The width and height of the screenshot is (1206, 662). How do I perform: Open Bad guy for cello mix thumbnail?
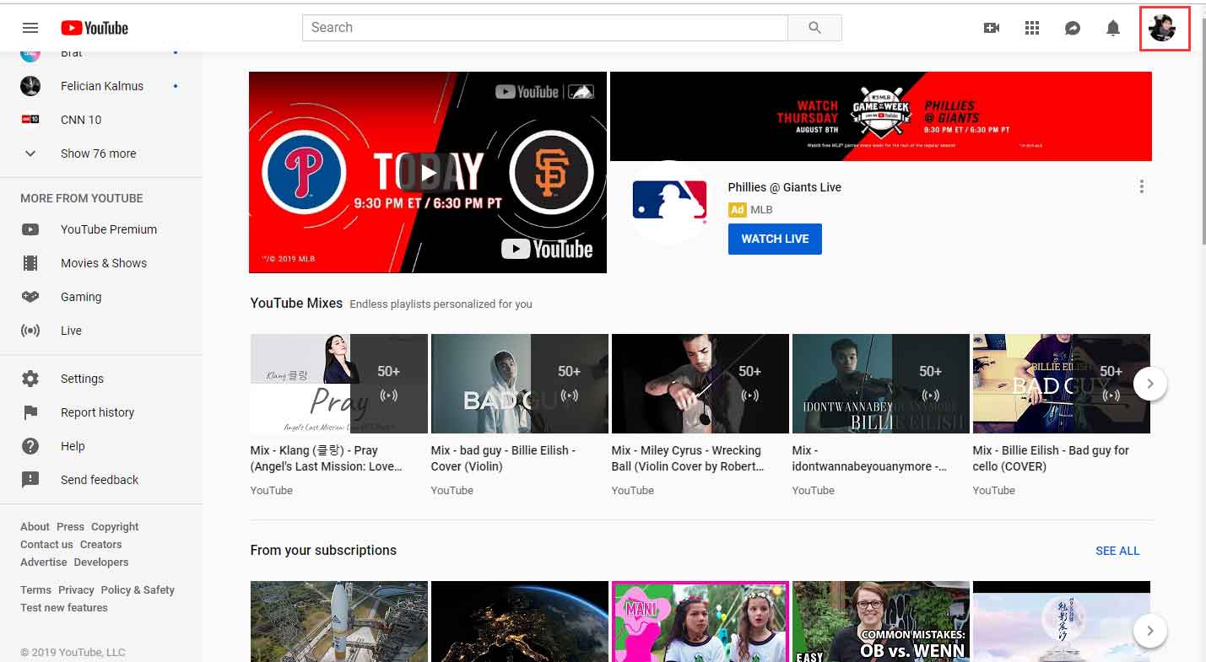(1062, 384)
